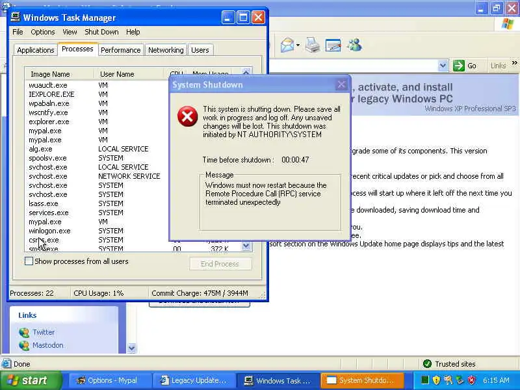The width and height of the screenshot is (520, 390).
Task: Select explorer.exe process row
Action: click(98, 122)
